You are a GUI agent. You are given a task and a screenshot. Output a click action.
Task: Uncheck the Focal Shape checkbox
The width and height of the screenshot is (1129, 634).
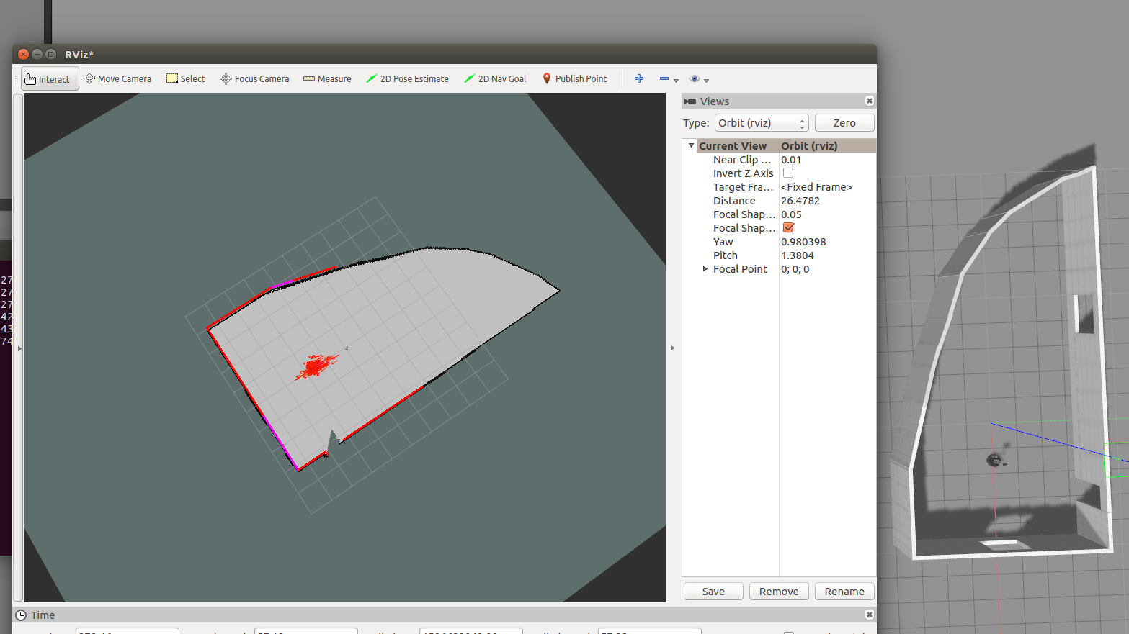click(787, 227)
